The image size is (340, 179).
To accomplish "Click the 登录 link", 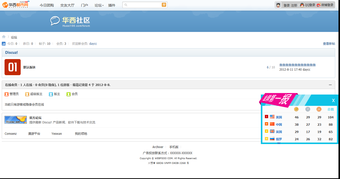I will coord(287,5).
